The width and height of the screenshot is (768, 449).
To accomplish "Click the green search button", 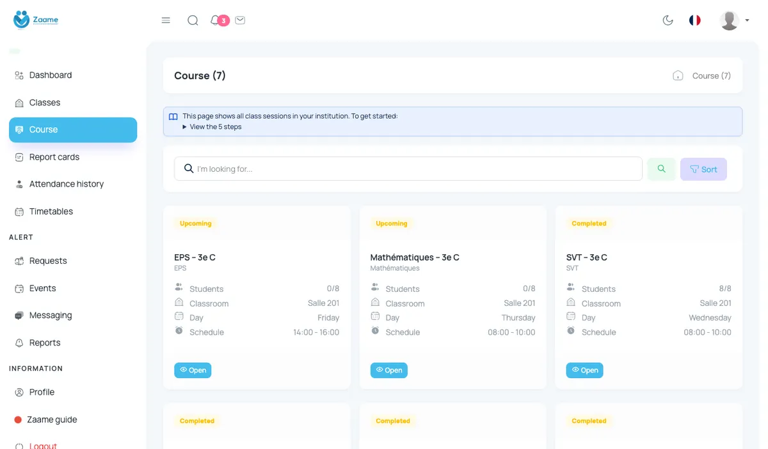I will tap(662, 169).
